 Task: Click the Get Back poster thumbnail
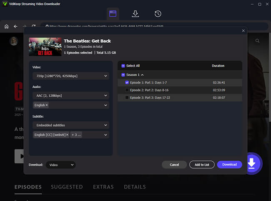pyautogui.click(x=45, y=47)
